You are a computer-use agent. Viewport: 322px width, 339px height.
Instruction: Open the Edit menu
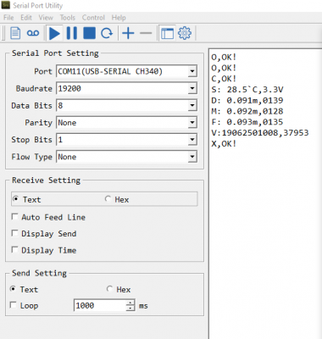(x=26, y=18)
